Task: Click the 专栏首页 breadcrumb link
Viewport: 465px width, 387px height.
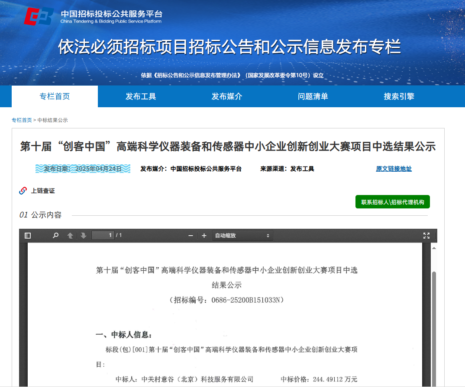Action: pyautogui.click(x=22, y=120)
